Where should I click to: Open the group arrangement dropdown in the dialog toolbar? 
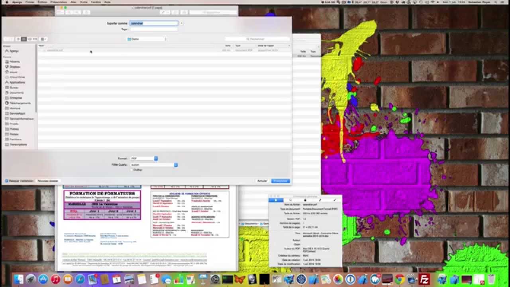(x=43, y=39)
